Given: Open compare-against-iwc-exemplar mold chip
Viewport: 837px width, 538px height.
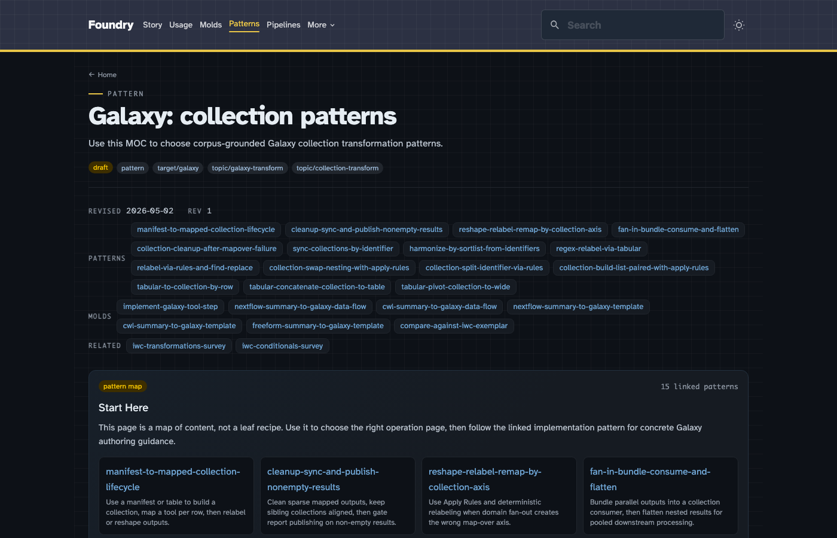Looking at the screenshot, I should [454, 326].
